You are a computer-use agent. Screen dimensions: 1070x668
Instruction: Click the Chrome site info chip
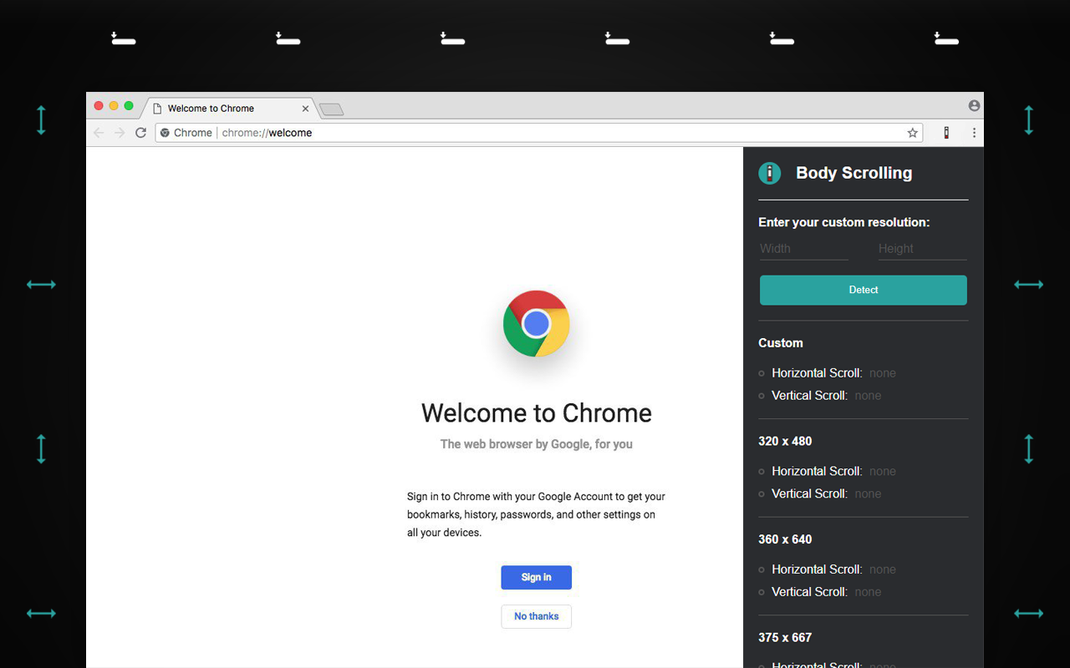[186, 133]
